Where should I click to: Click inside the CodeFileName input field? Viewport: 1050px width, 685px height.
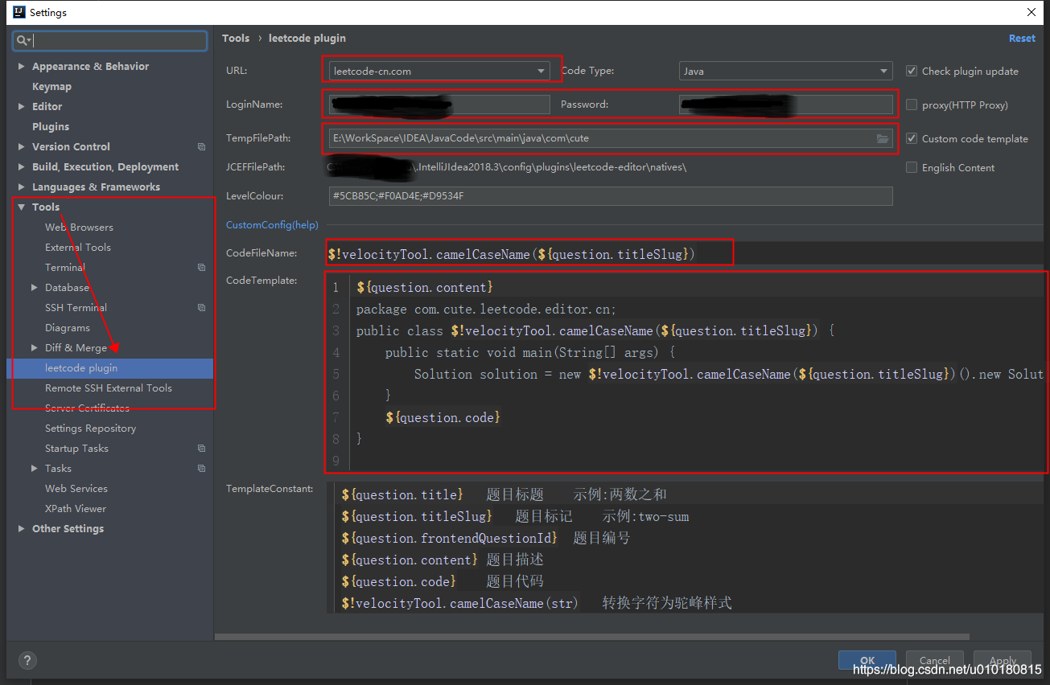coord(529,252)
